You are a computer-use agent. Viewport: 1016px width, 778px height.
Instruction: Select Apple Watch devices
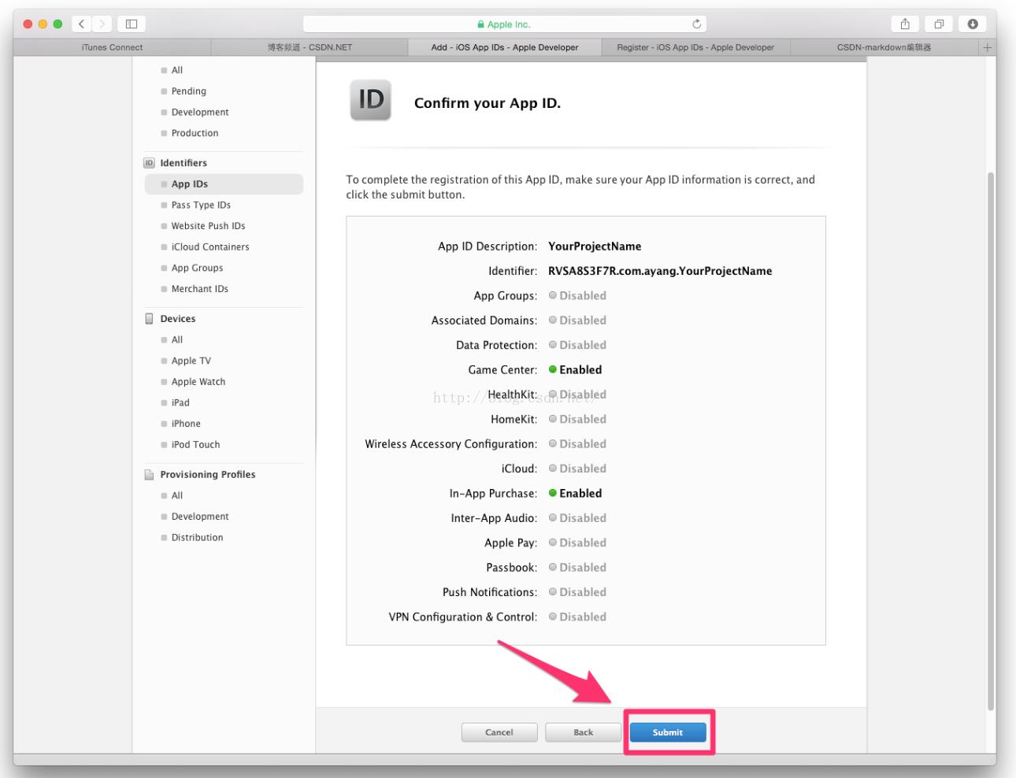coord(198,382)
